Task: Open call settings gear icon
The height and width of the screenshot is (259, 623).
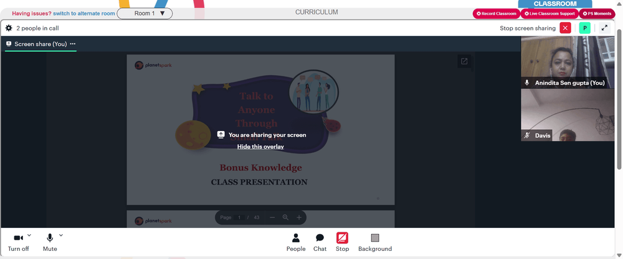Action: point(9,28)
